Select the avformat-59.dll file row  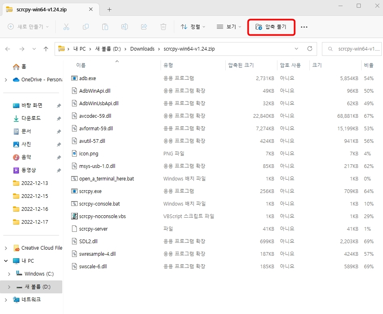[223, 129]
